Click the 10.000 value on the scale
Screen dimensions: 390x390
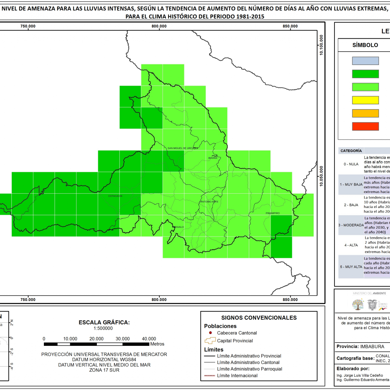tap(70, 339)
